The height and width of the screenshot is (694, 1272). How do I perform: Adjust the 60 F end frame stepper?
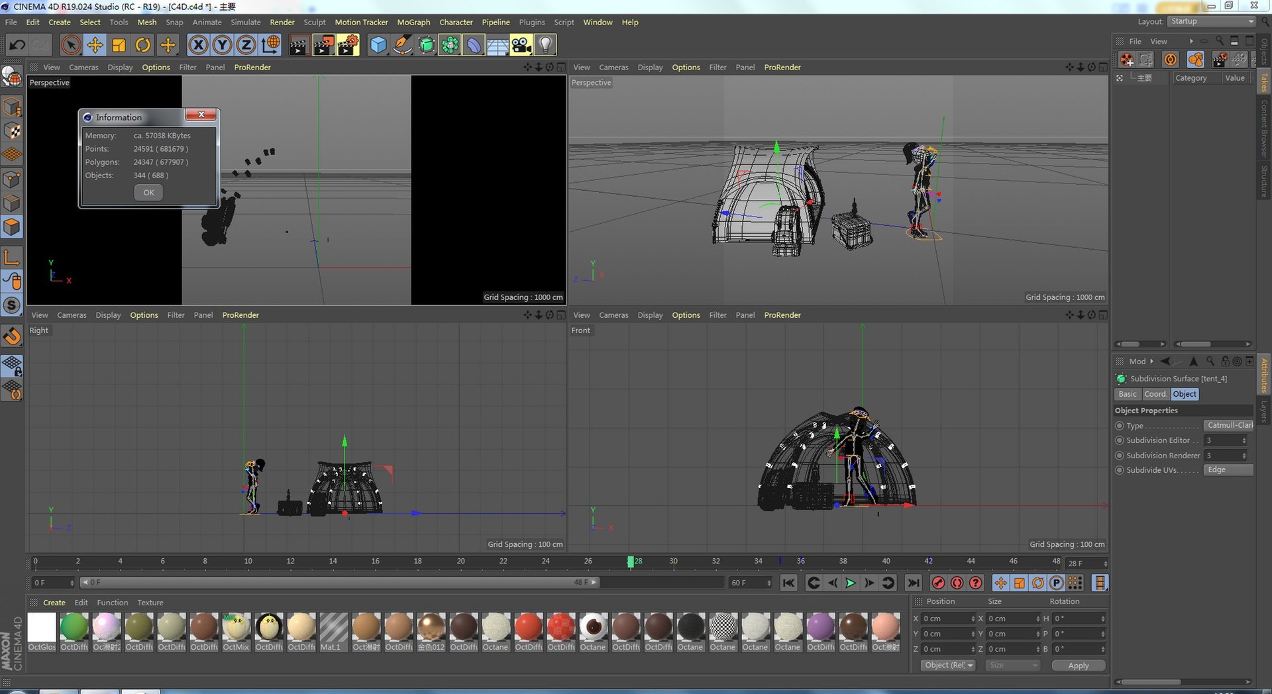click(769, 583)
